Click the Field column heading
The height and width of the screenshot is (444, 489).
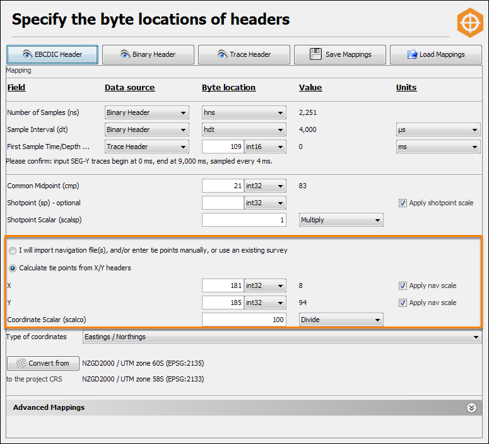click(x=16, y=88)
